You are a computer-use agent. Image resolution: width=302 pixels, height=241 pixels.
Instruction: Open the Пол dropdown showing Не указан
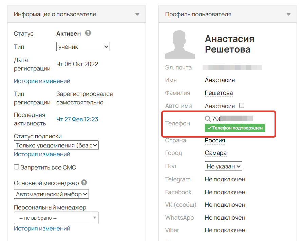pyautogui.click(x=223, y=166)
